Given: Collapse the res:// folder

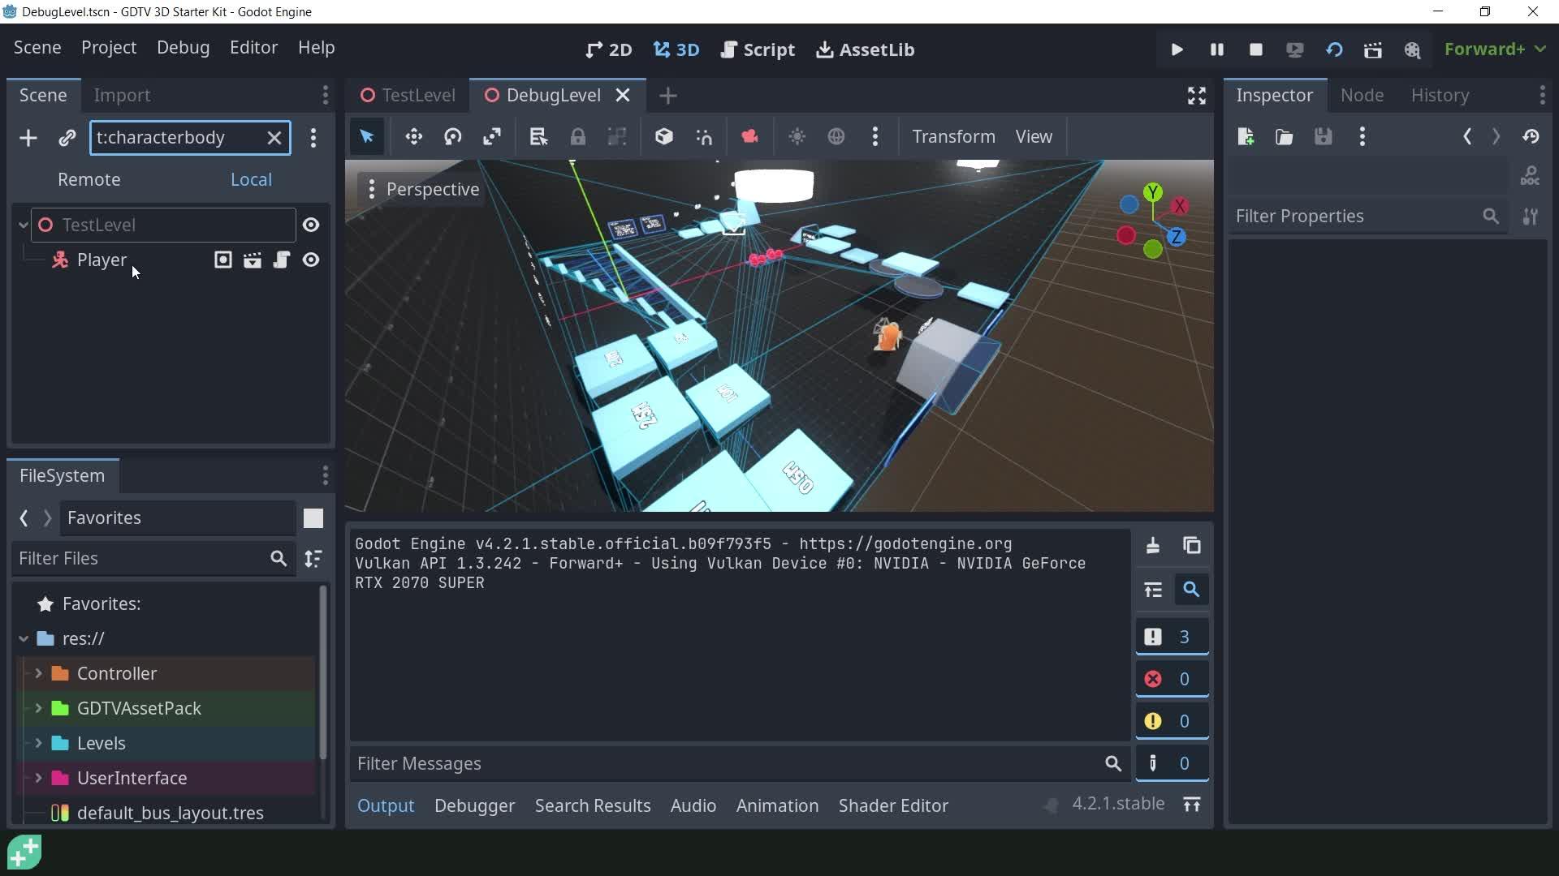Looking at the screenshot, I should click(x=24, y=638).
